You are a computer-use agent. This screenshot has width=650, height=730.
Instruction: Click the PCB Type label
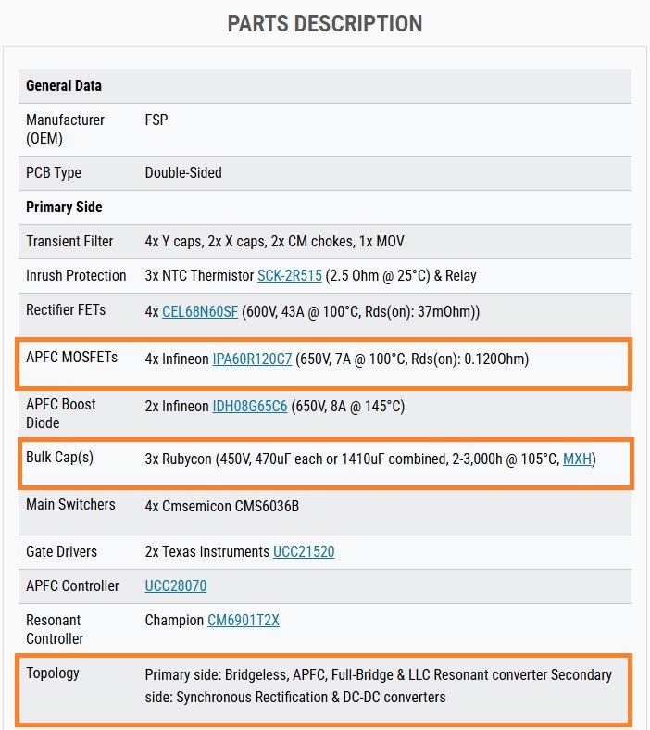coord(54,172)
